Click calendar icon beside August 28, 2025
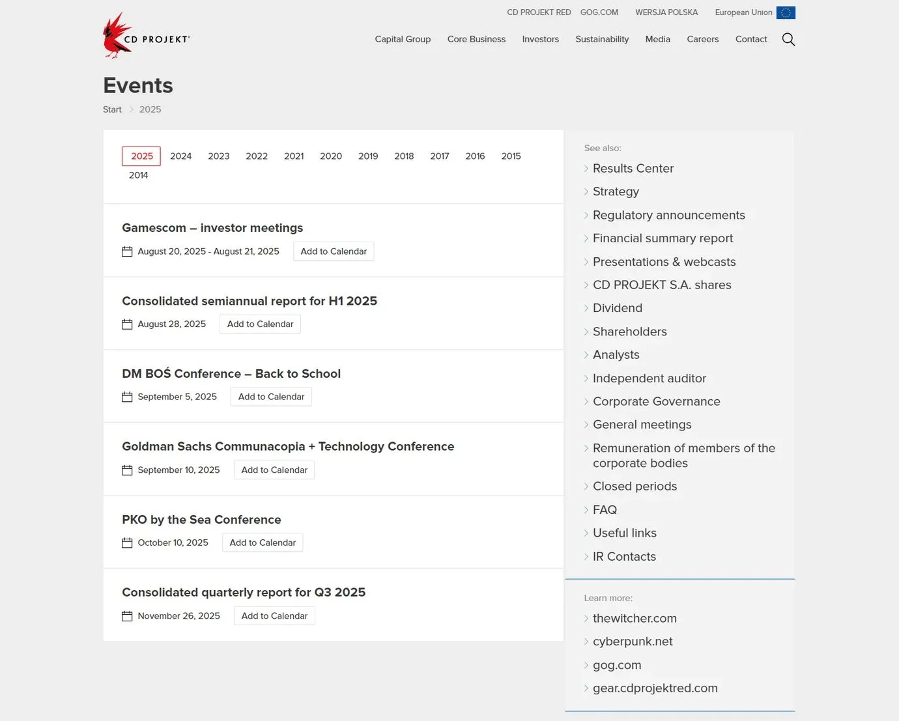This screenshot has width=899, height=721. point(127,324)
